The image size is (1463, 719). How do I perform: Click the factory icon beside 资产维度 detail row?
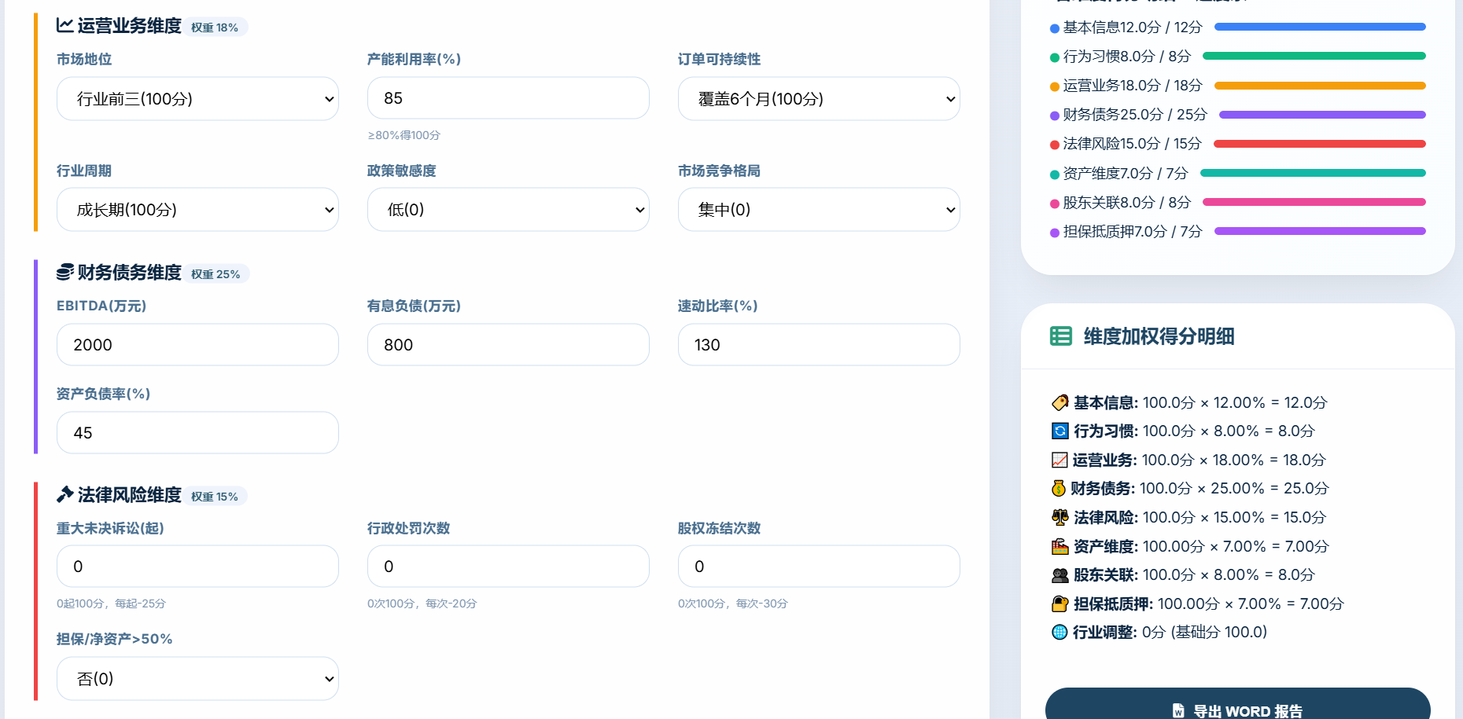[x=1059, y=546]
